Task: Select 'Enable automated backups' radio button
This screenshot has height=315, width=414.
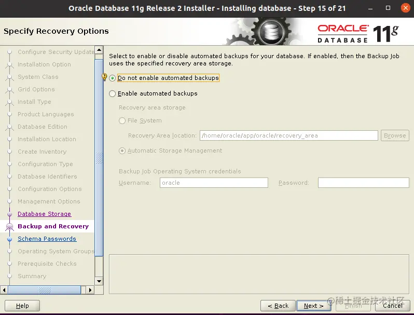Action: (113, 93)
